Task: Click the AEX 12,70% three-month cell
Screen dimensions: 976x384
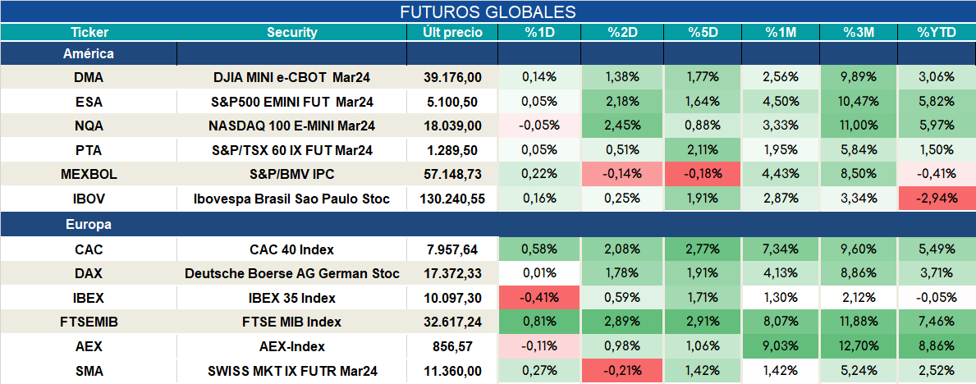Action: click(859, 346)
